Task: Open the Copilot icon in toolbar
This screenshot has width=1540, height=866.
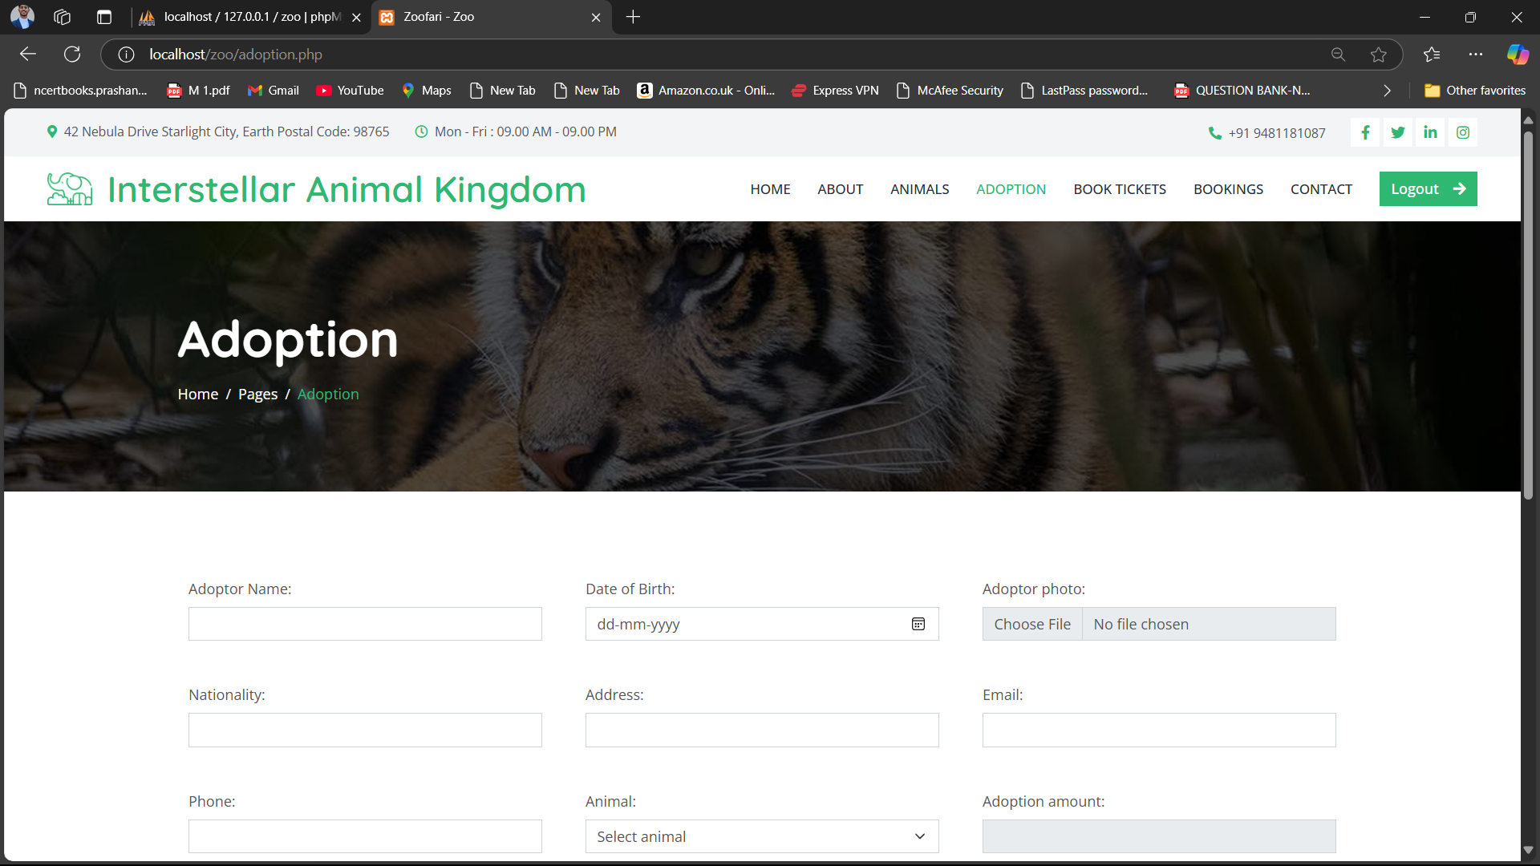Action: pos(1517,55)
